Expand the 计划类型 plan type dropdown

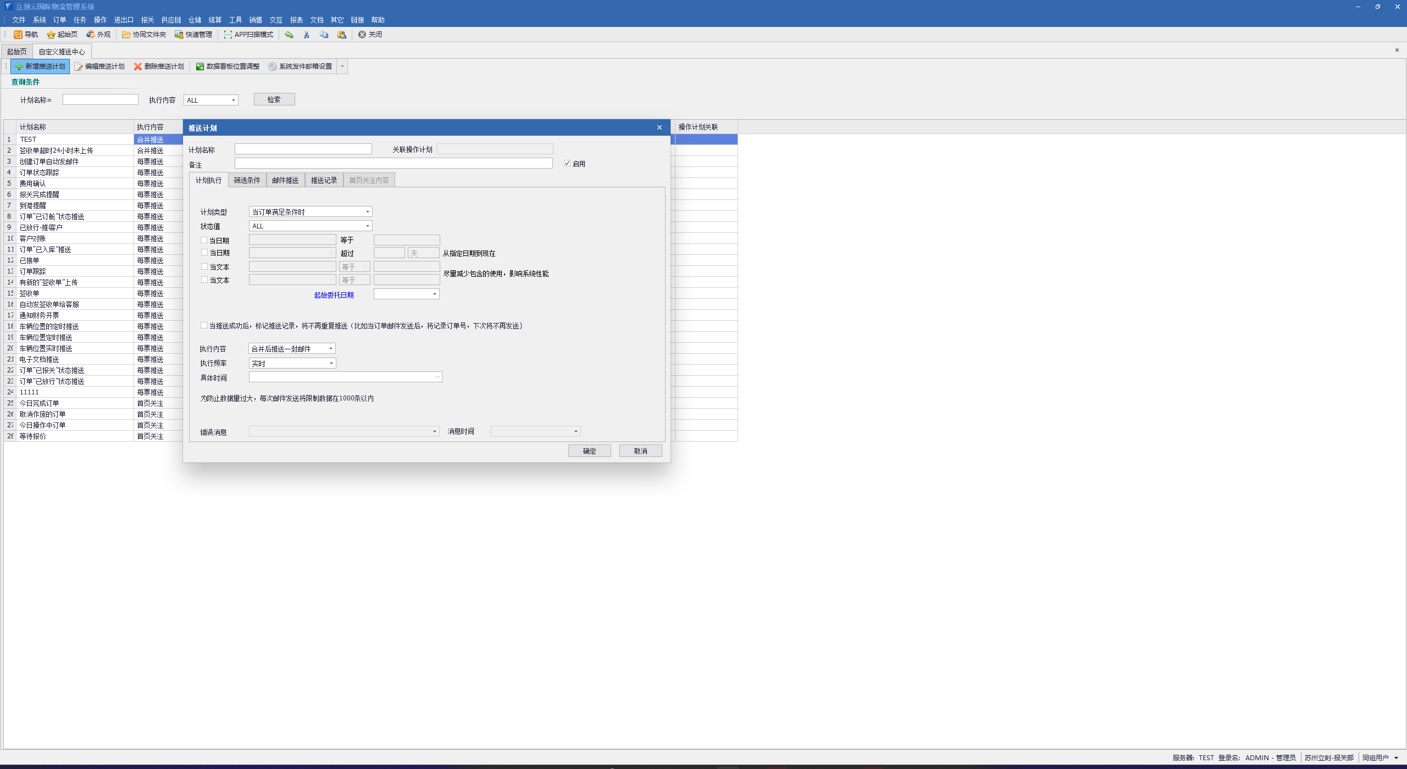[x=368, y=212]
